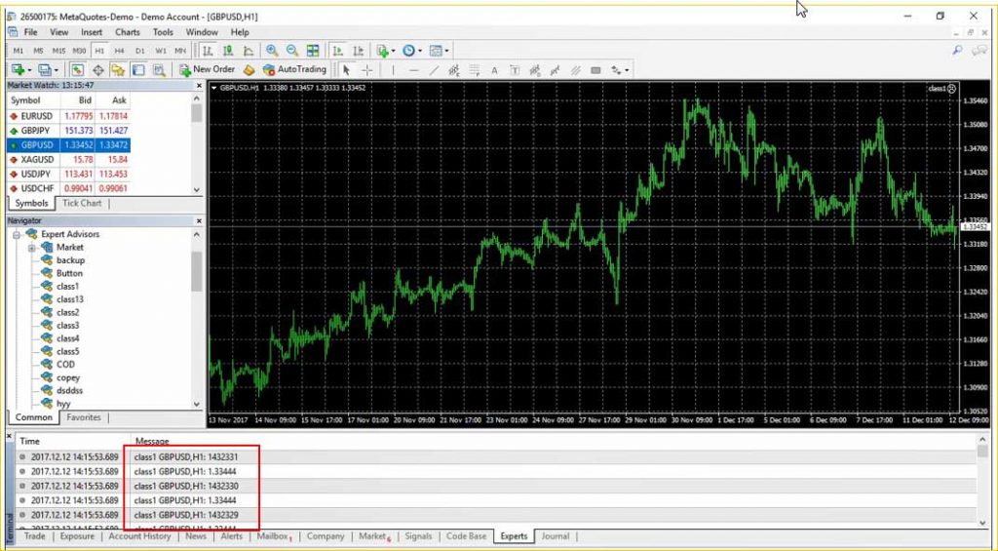
Task: Toggle the Market Watch panel button
Action: pyautogui.click(x=78, y=70)
